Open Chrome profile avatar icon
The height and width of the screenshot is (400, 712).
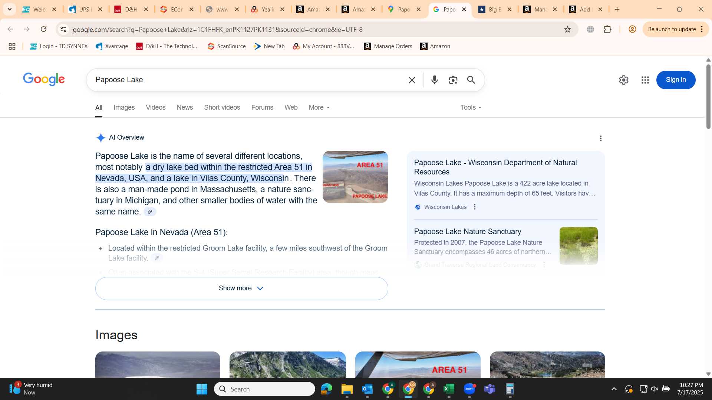click(x=632, y=29)
